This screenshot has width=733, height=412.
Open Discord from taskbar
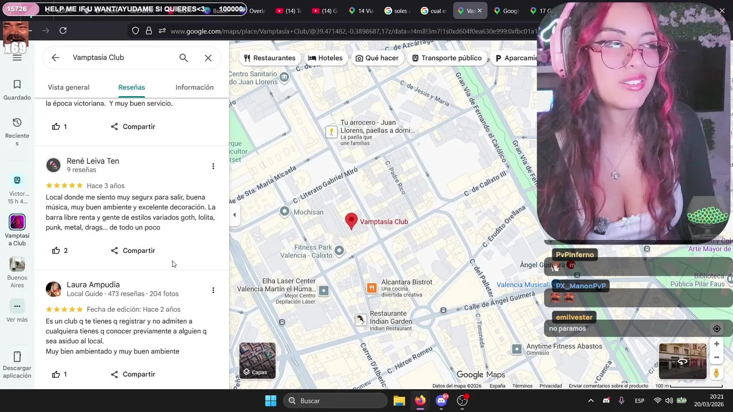[442, 401]
